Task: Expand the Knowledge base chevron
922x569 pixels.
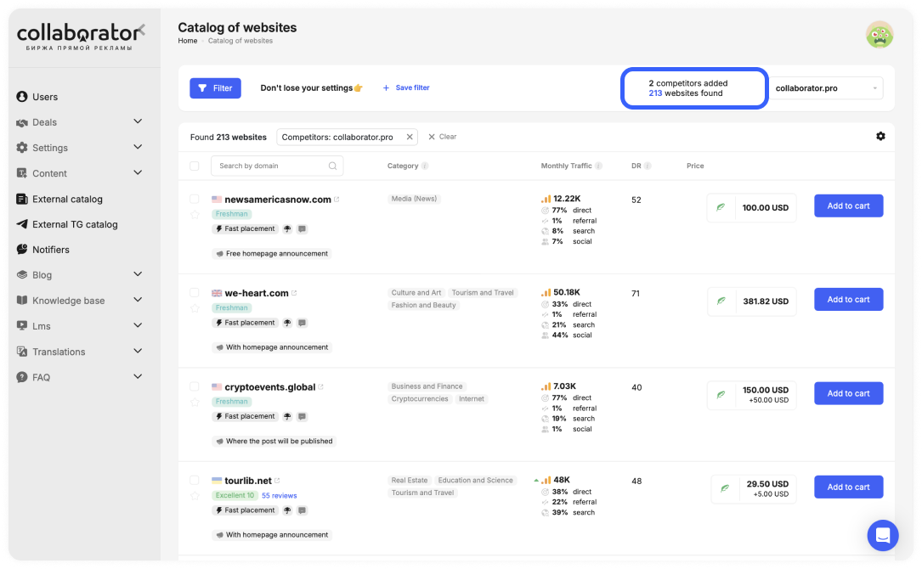Action: pos(138,300)
